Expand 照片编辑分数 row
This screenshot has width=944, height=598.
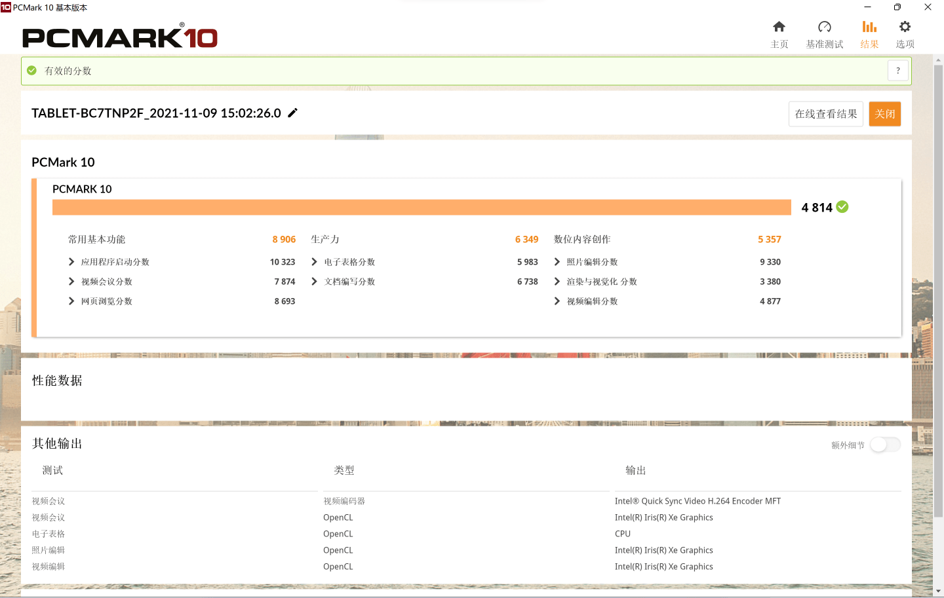click(557, 262)
